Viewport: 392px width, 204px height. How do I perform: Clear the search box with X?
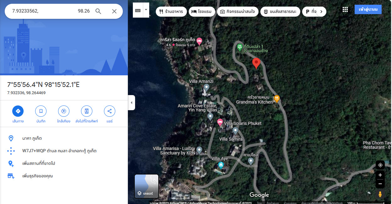point(114,11)
